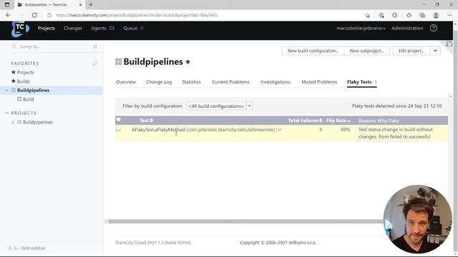The height and width of the screenshot is (257, 458).
Task: Select all tests with header checkbox
Action: point(118,120)
